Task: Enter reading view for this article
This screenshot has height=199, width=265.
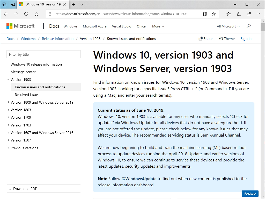Action: [x=205, y=14]
